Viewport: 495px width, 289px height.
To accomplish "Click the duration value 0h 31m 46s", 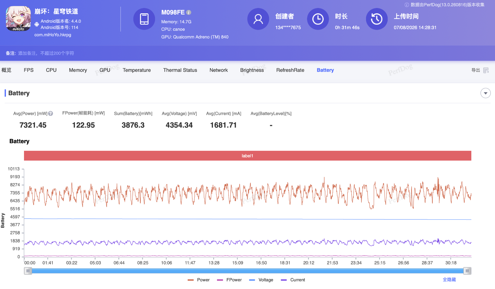I will (x=347, y=28).
